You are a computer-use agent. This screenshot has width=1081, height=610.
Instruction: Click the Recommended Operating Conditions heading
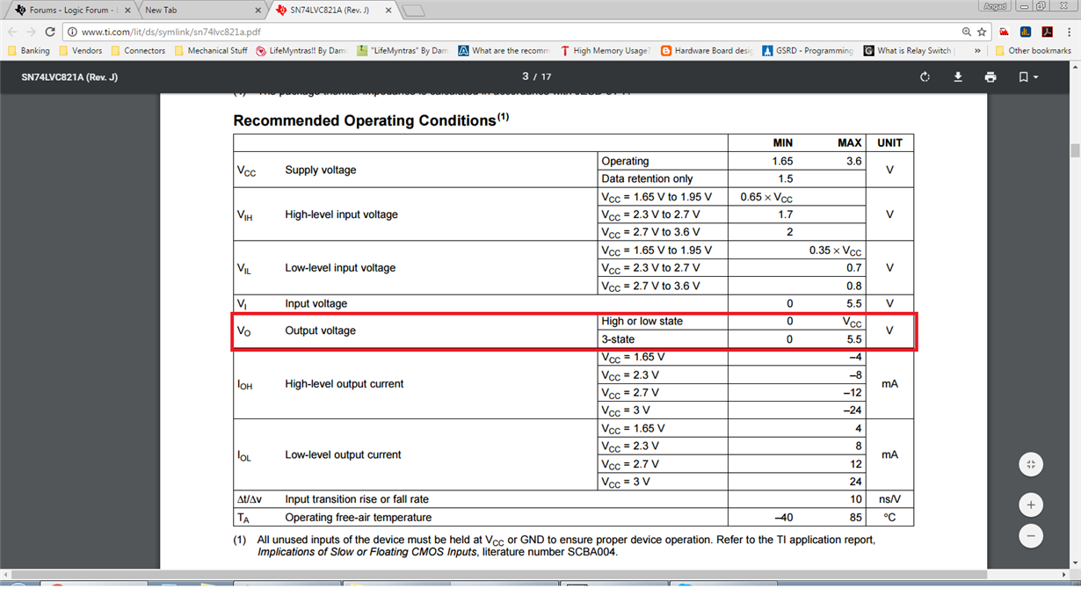coord(371,120)
